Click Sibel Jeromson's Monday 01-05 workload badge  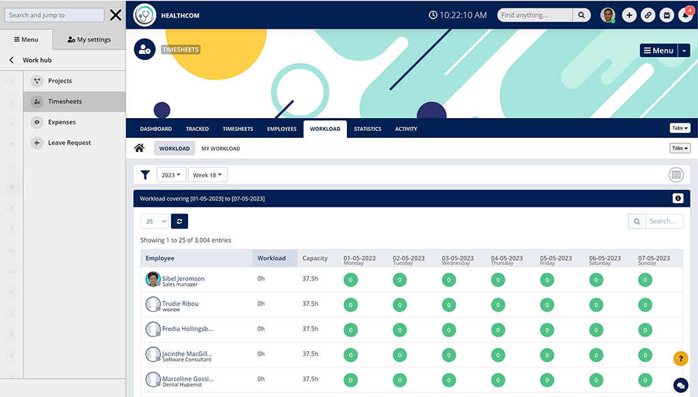[x=351, y=280]
